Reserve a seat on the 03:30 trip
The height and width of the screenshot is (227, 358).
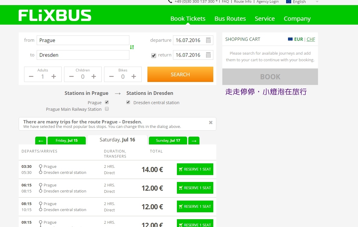click(195, 169)
